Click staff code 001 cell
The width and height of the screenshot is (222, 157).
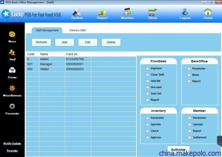(30, 64)
